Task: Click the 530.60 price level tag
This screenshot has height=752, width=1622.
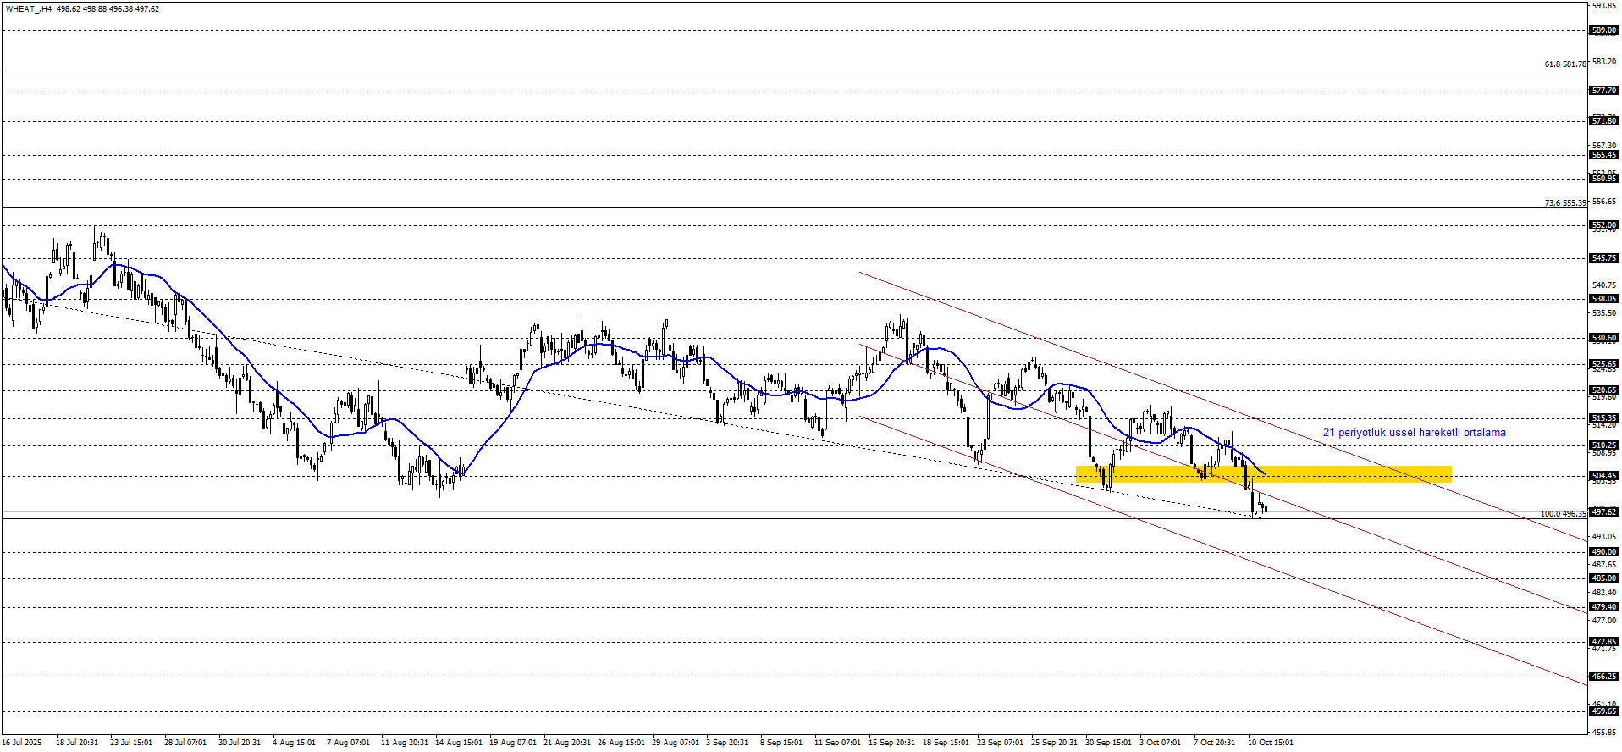Action: point(1604,338)
